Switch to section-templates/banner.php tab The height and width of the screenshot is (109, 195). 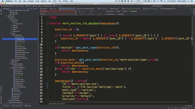[x=86, y=9]
